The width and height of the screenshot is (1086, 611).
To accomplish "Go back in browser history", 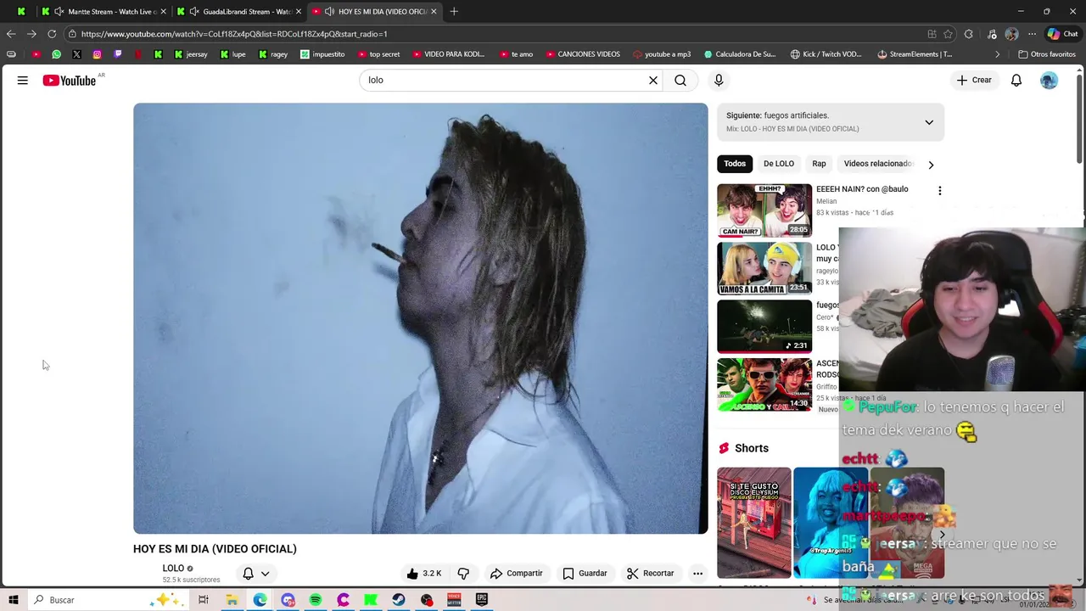I will 11,34.
